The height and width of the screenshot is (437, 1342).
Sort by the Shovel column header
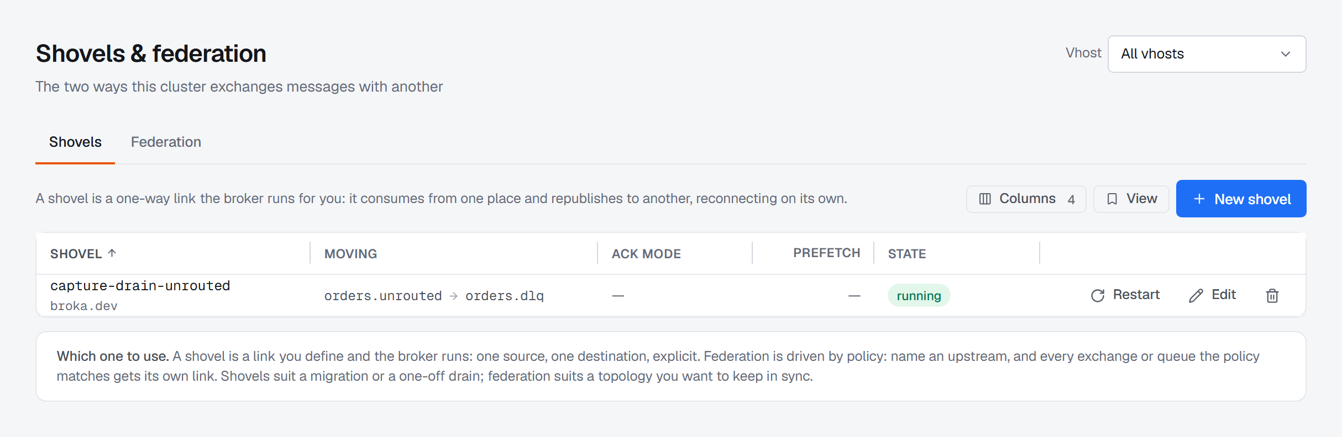tap(83, 254)
